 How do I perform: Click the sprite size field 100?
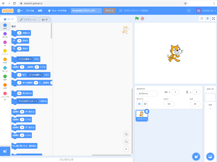pyautogui.click(x=169, y=104)
